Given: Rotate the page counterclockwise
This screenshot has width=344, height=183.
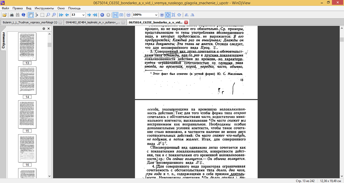Looking at the screenshot, I should click(187, 15).
